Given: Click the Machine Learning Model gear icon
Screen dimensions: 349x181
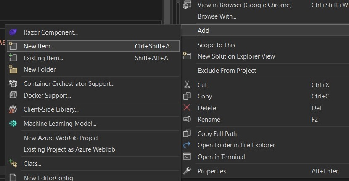Looking at the screenshot, I should pyautogui.click(x=13, y=124).
